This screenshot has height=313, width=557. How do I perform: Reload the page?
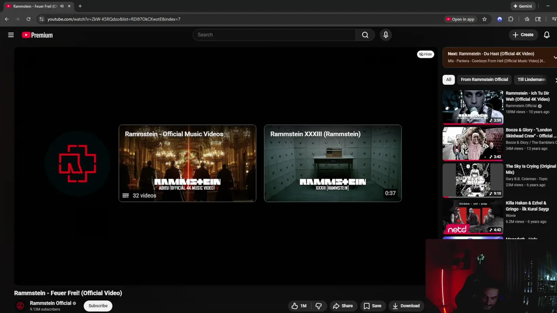28,19
